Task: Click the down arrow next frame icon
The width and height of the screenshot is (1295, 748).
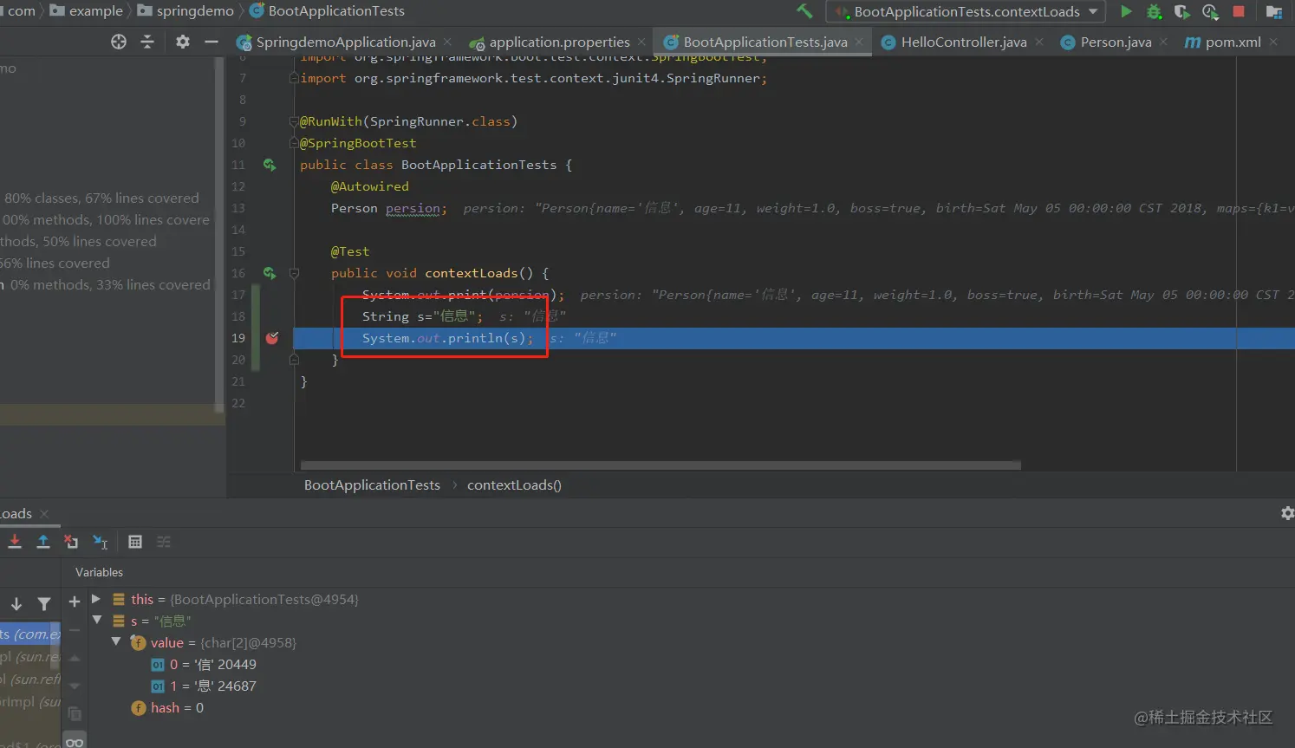Action: tap(16, 604)
